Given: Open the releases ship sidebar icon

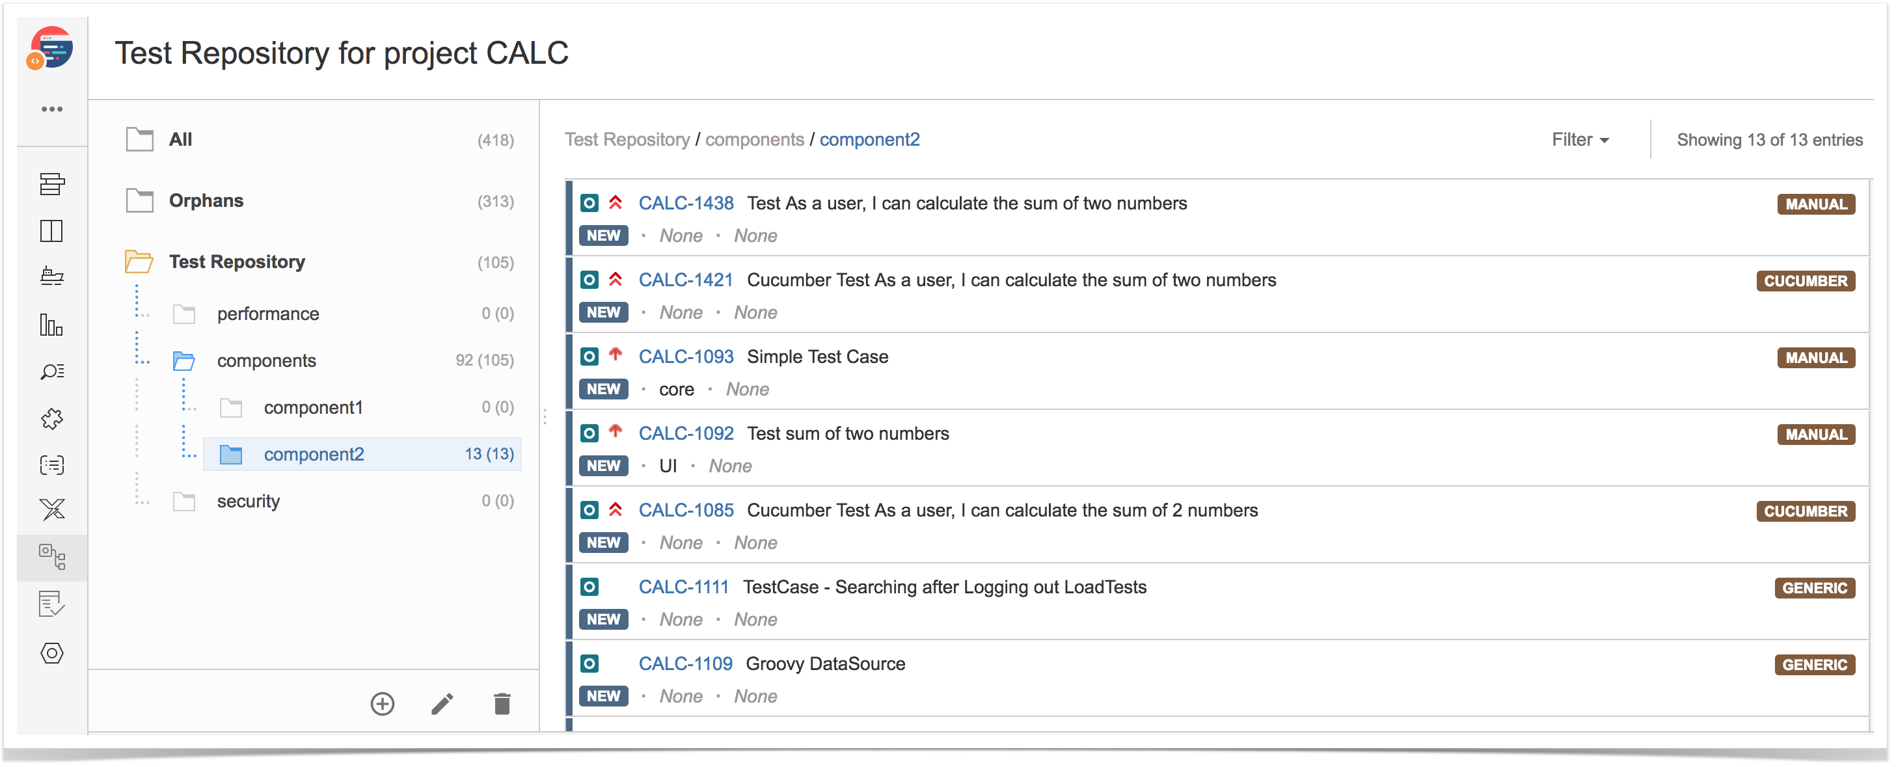Looking at the screenshot, I should pyautogui.click(x=51, y=276).
